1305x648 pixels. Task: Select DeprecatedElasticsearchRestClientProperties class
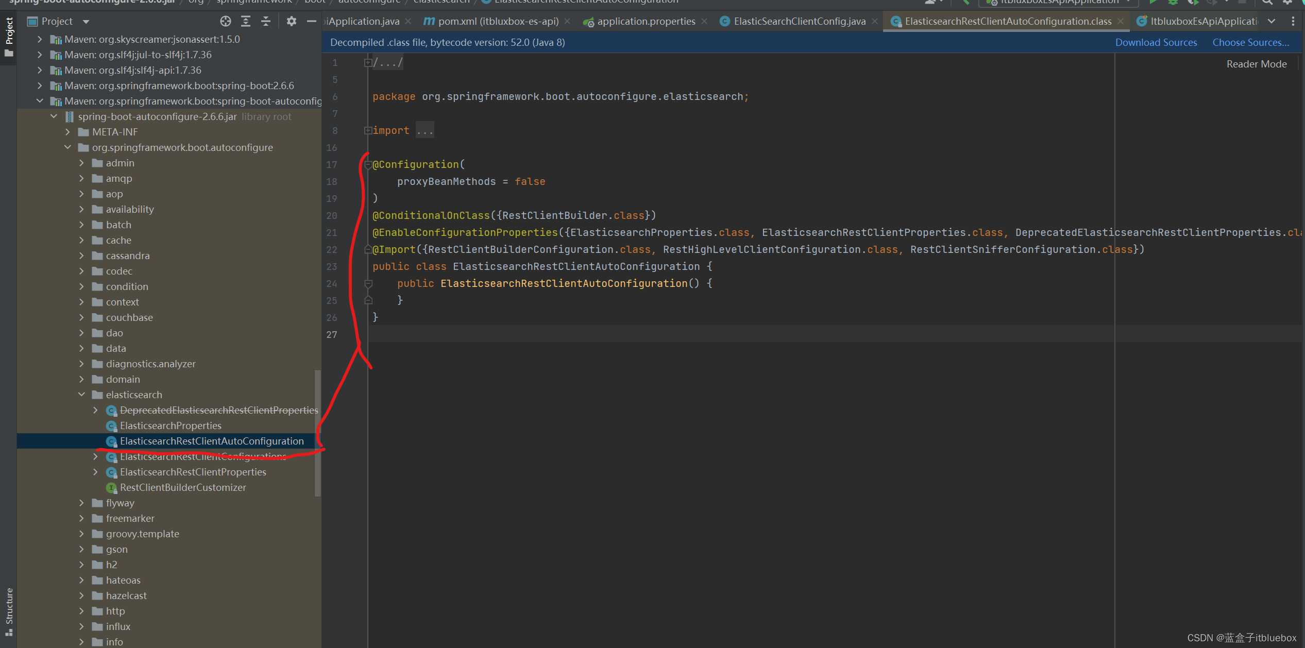(x=218, y=410)
